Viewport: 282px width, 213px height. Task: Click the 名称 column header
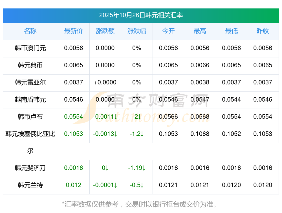[30, 31]
